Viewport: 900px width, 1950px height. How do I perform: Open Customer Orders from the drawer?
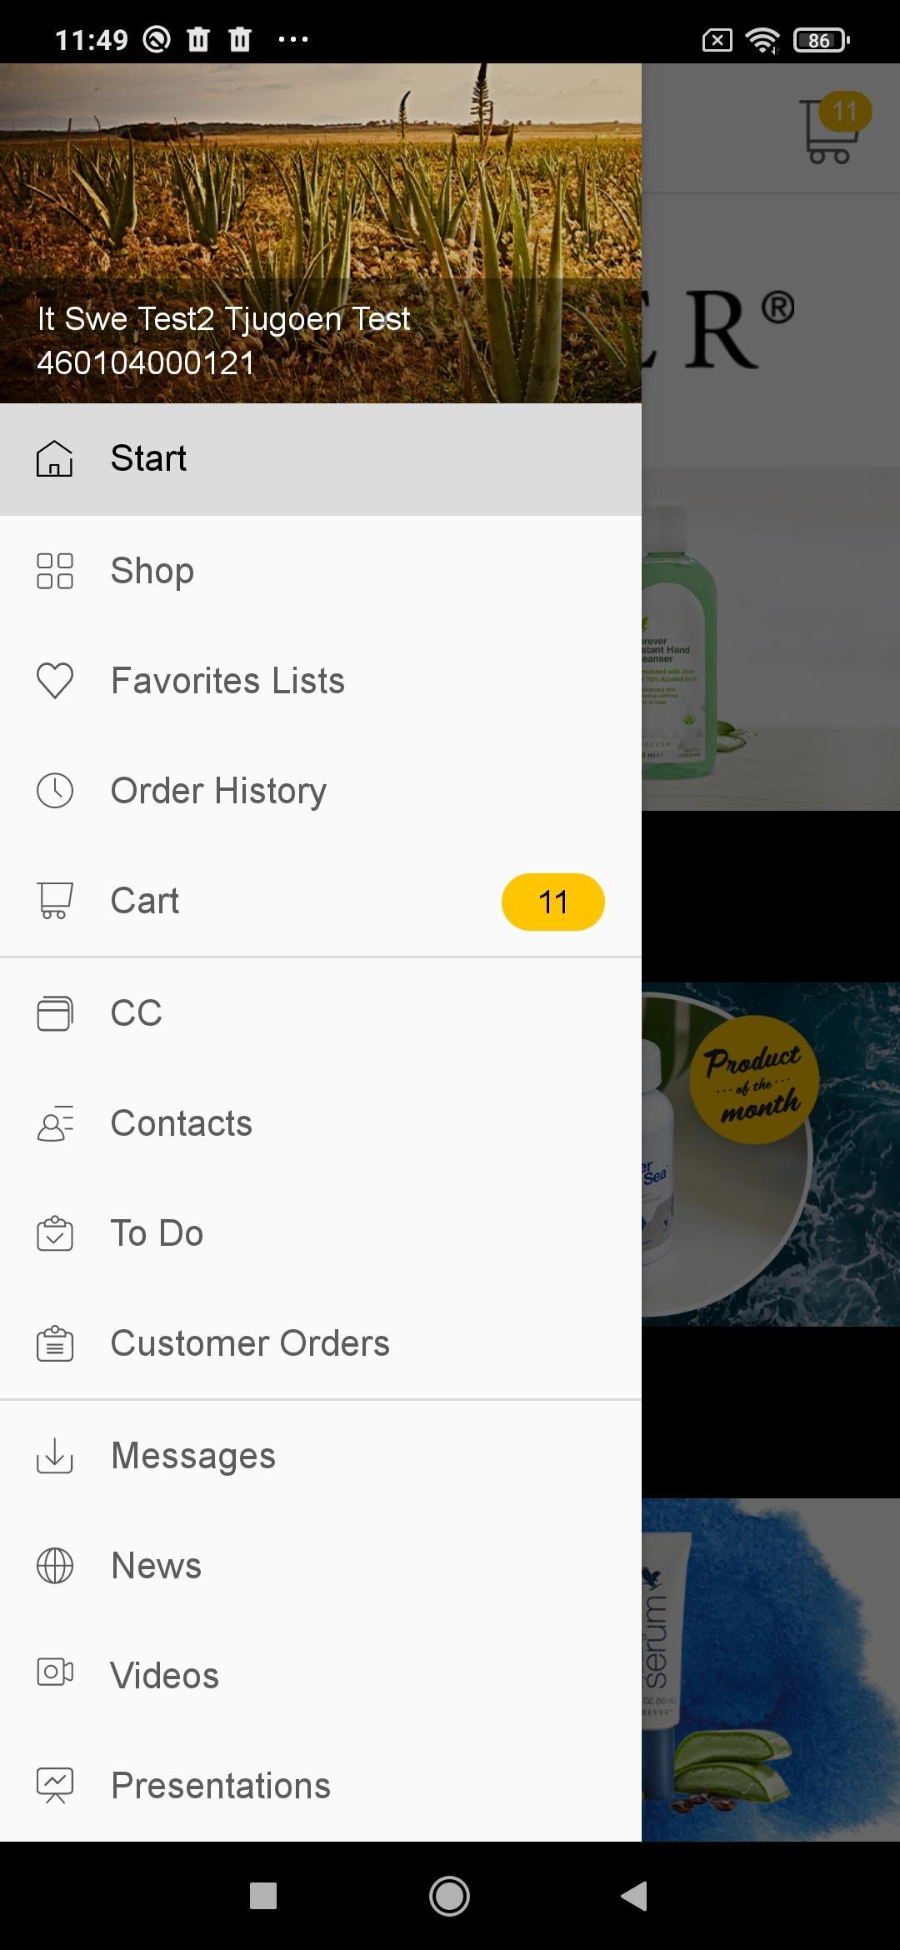click(x=250, y=1343)
